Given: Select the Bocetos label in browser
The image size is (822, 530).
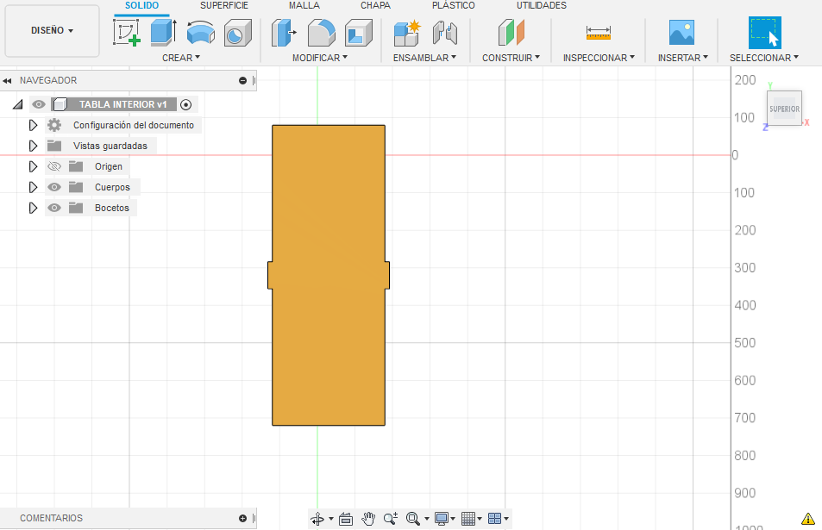Looking at the screenshot, I should tap(111, 208).
